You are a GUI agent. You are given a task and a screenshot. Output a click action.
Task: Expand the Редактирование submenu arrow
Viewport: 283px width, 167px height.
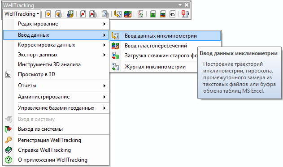pyautogui.click(x=104, y=24)
